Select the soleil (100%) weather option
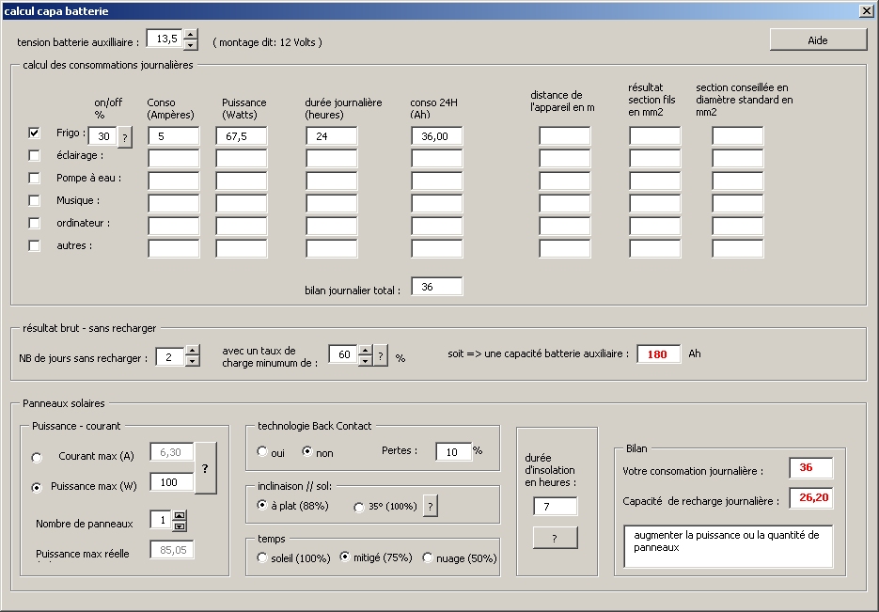The height and width of the screenshot is (612, 879). [262, 558]
